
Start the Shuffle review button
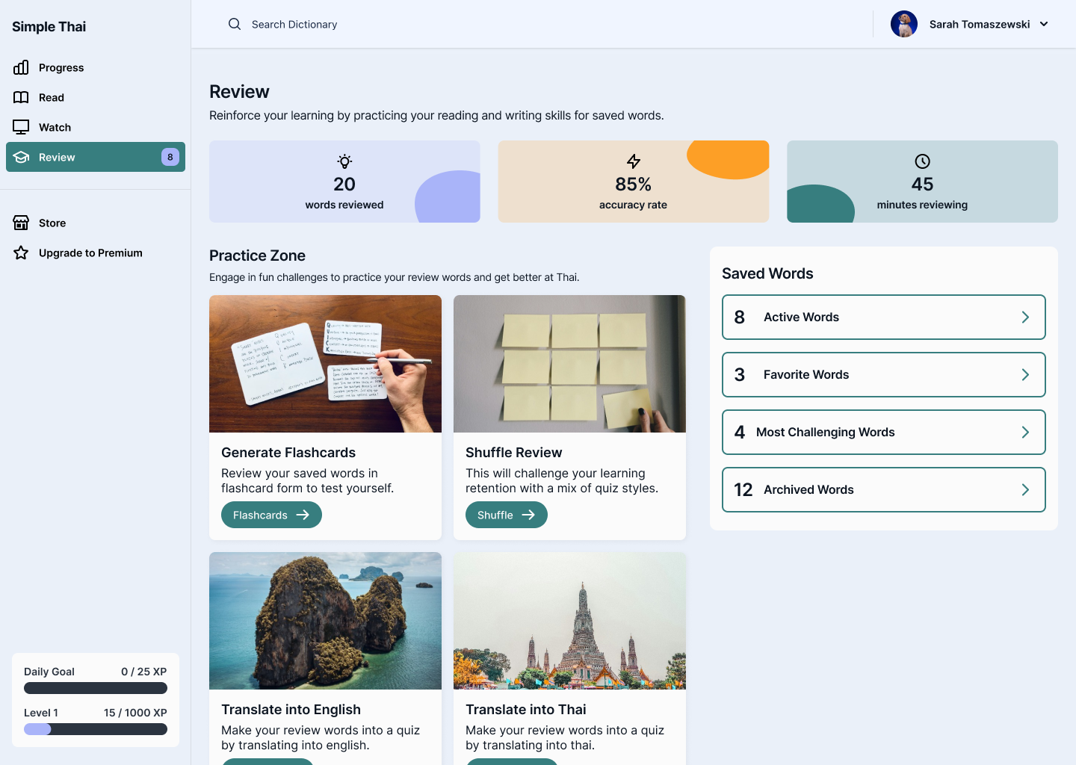point(506,515)
